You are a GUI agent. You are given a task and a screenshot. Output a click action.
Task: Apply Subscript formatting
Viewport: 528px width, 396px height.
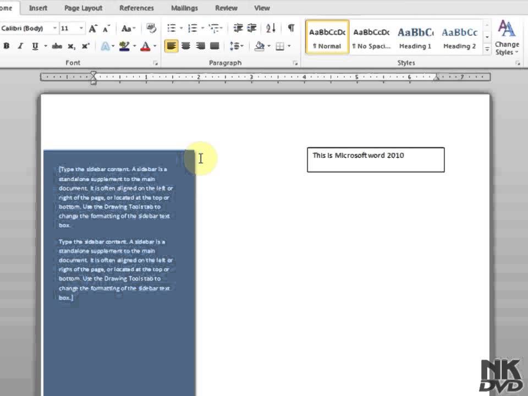71,46
